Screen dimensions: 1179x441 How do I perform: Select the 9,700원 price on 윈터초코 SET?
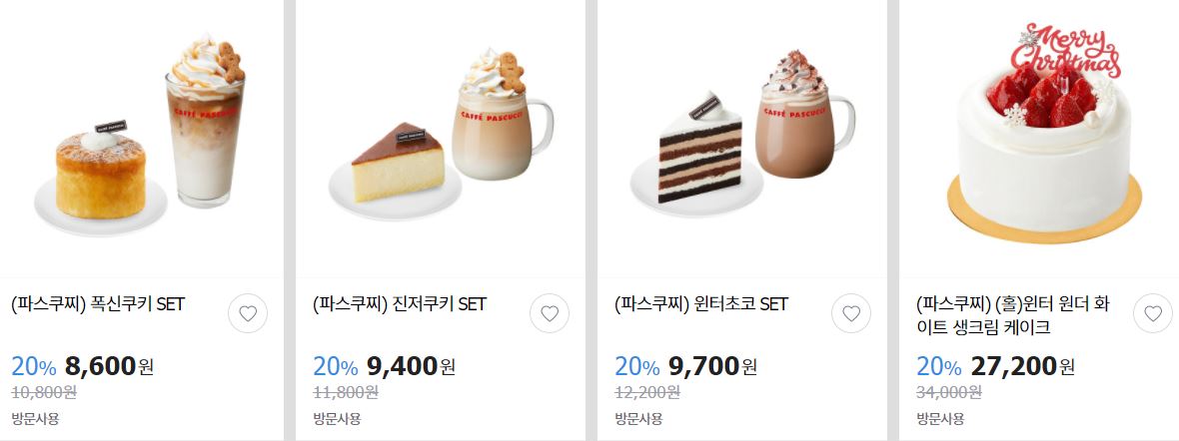tap(712, 366)
